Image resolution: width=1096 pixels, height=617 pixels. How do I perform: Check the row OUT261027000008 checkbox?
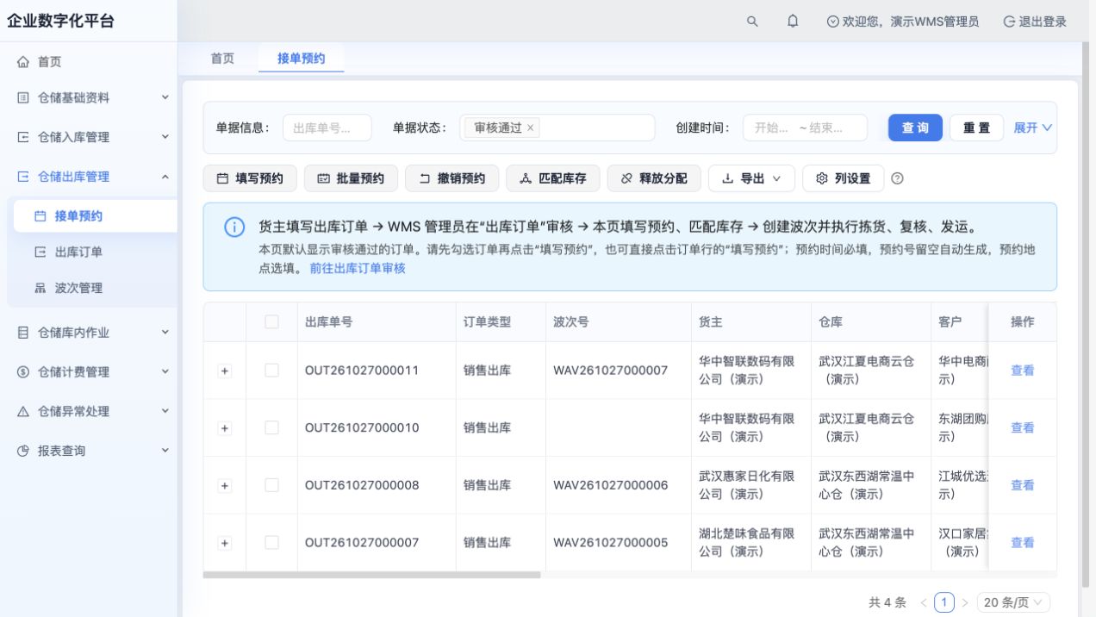[x=271, y=485]
